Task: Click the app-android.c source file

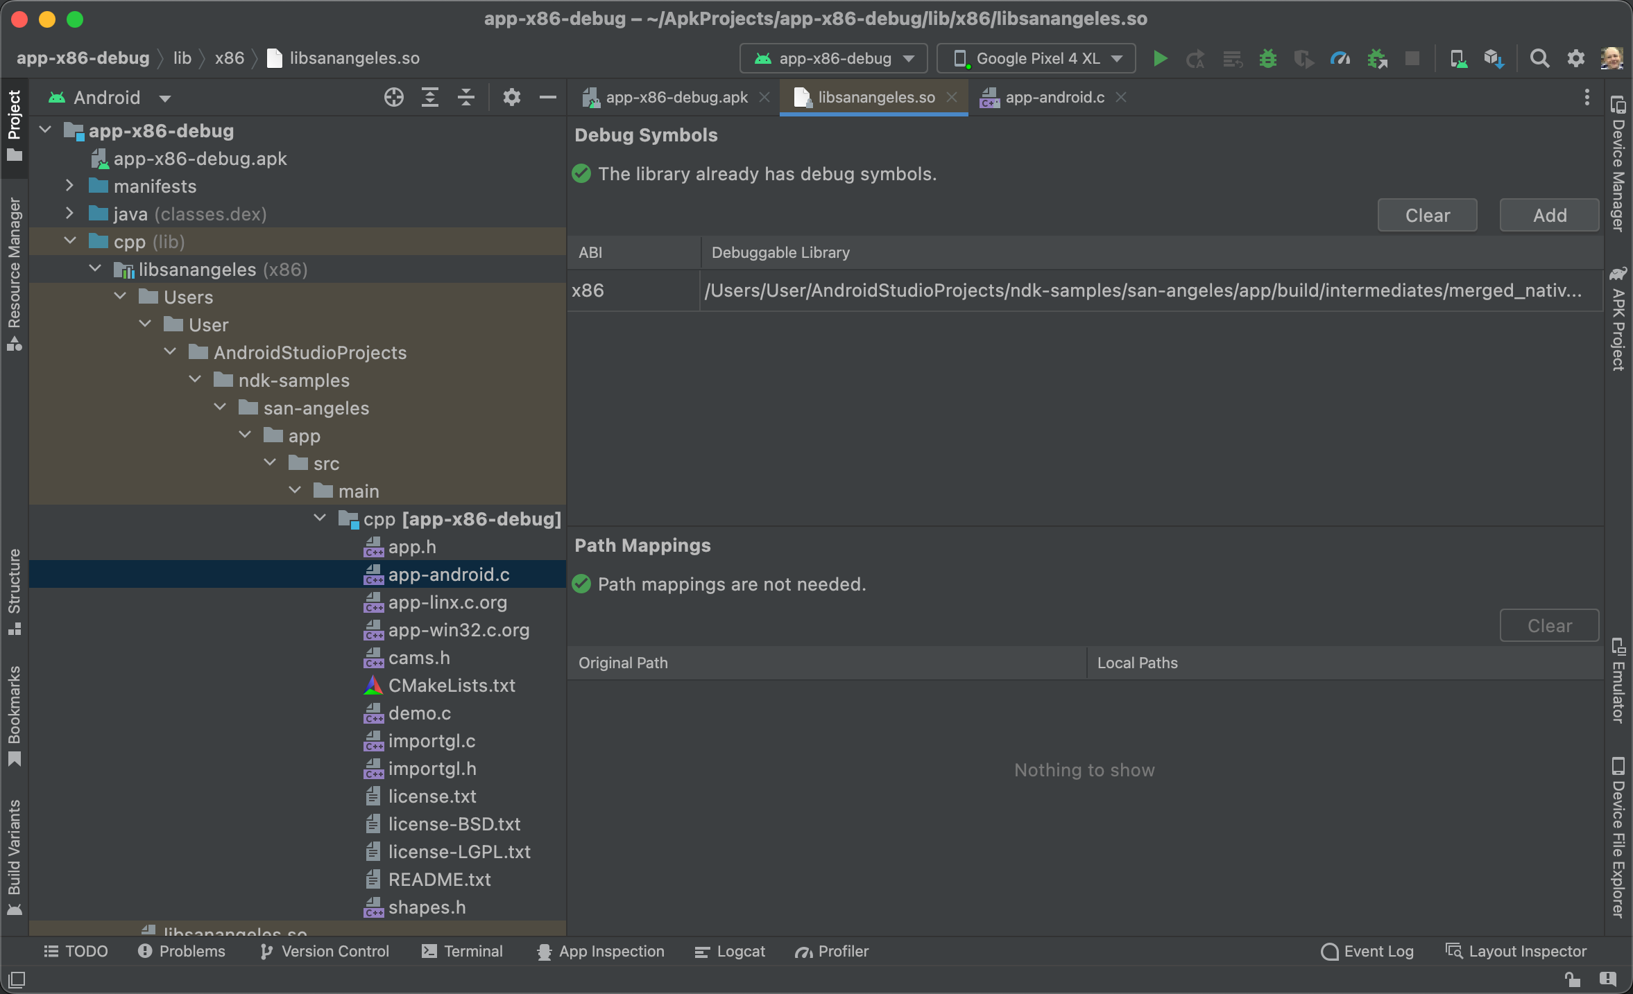Action: pyautogui.click(x=449, y=575)
